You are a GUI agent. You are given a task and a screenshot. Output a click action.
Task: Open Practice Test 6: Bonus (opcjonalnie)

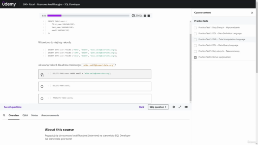[x=214, y=57]
